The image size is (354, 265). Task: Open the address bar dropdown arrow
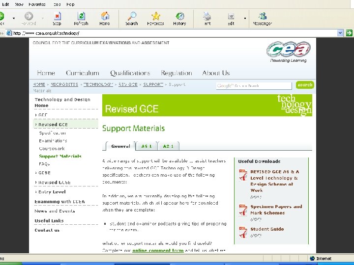click(x=340, y=33)
